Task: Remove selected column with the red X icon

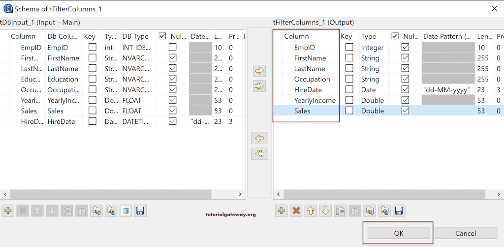Action: (x=296, y=211)
